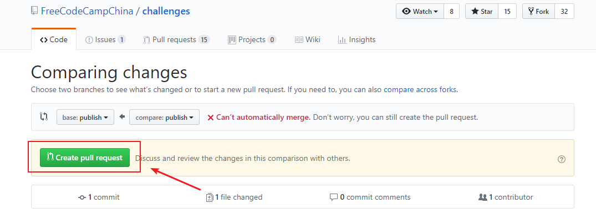This screenshot has width=596, height=213.
Task: Expand the compare: publish branch selector
Action: pyautogui.click(x=164, y=117)
